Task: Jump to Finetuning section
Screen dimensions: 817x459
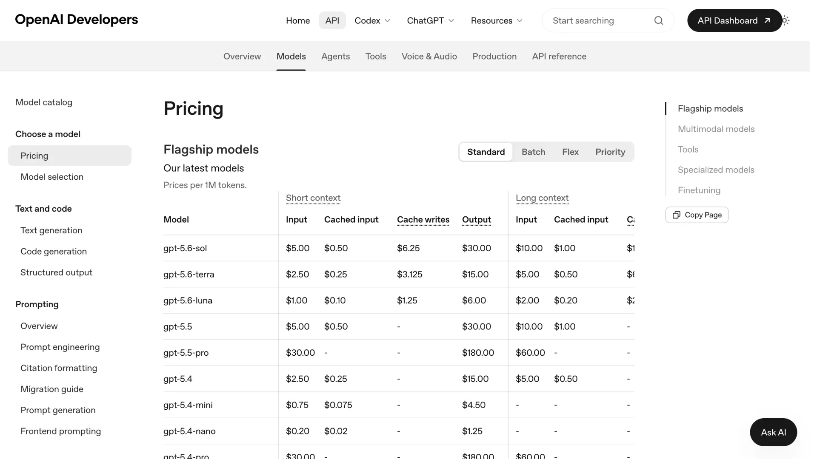Action: click(699, 190)
